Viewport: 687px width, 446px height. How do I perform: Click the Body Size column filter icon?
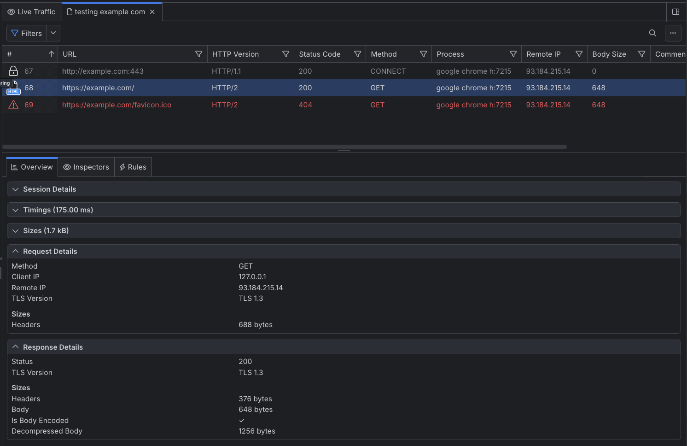click(x=641, y=54)
